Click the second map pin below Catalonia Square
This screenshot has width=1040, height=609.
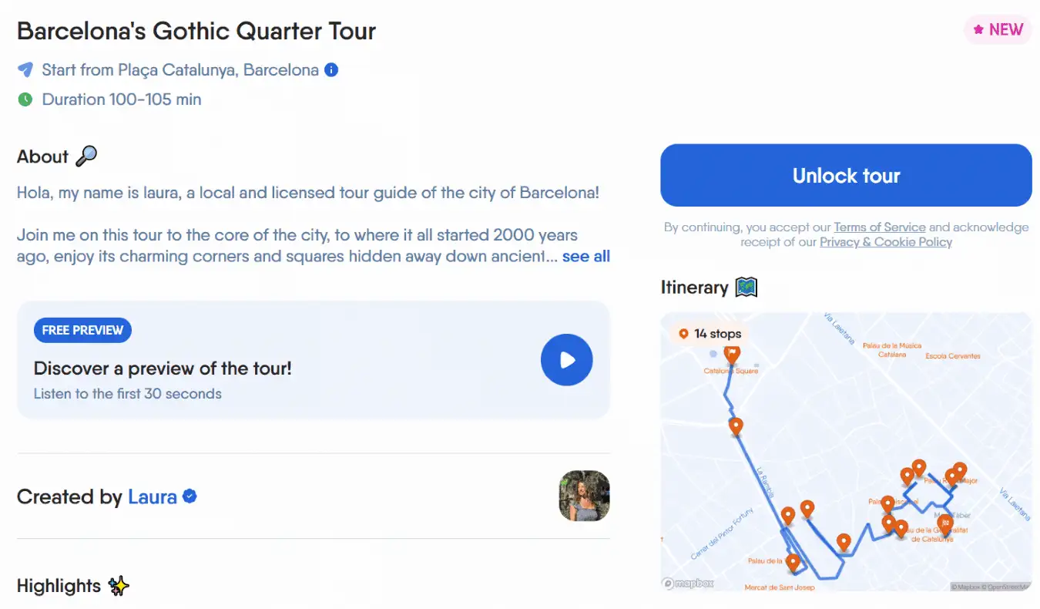[736, 426]
